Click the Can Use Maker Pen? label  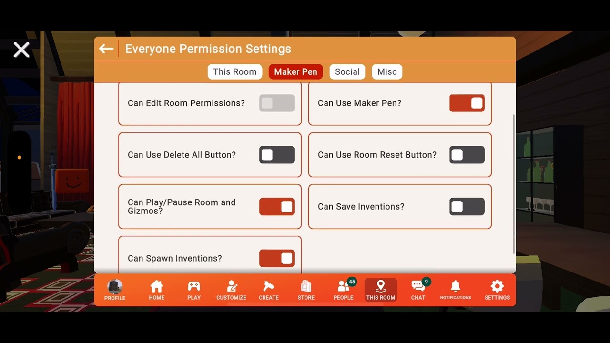tap(360, 103)
